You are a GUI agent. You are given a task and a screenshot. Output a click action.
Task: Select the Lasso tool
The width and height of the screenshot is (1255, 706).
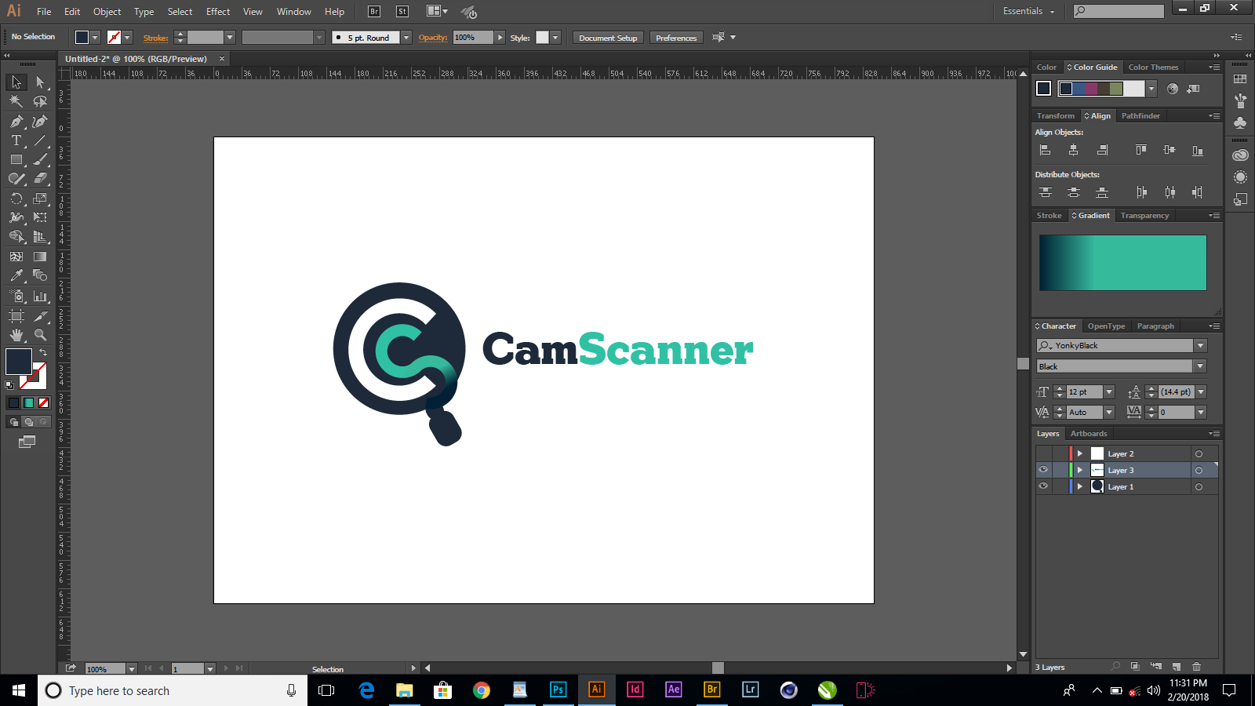pos(40,101)
